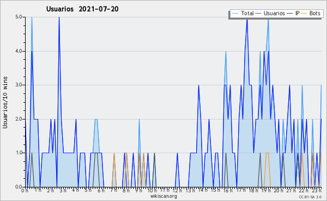Click the Usuarios peak of 5 near 2.5 h
327x201 pixels.
59,17
